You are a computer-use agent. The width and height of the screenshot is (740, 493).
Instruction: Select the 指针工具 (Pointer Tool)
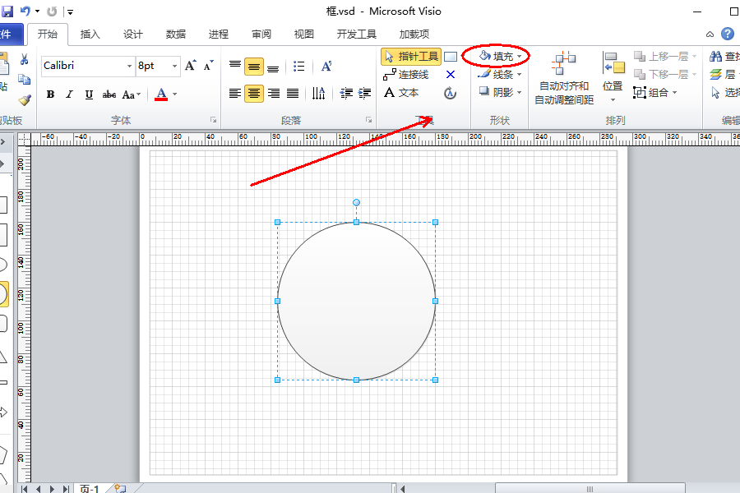click(411, 56)
